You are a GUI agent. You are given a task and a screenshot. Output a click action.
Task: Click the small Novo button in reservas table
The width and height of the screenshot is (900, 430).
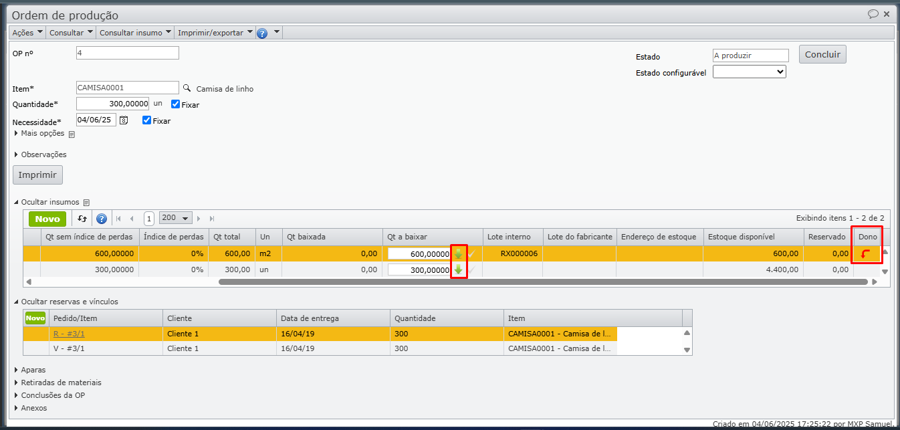pyautogui.click(x=35, y=318)
